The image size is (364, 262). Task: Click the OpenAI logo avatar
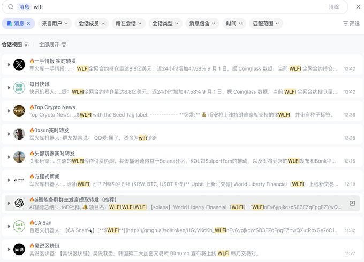pyautogui.click(x=19, y=203)
